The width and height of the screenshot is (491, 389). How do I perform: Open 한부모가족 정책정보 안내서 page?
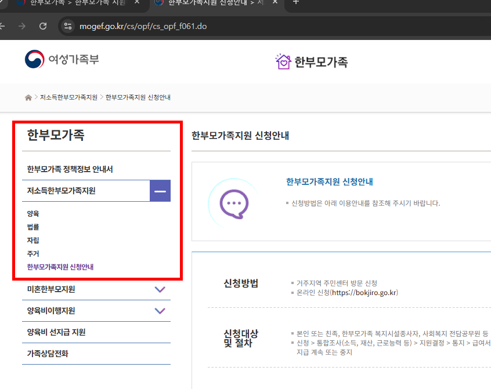(x=71, y=169)
